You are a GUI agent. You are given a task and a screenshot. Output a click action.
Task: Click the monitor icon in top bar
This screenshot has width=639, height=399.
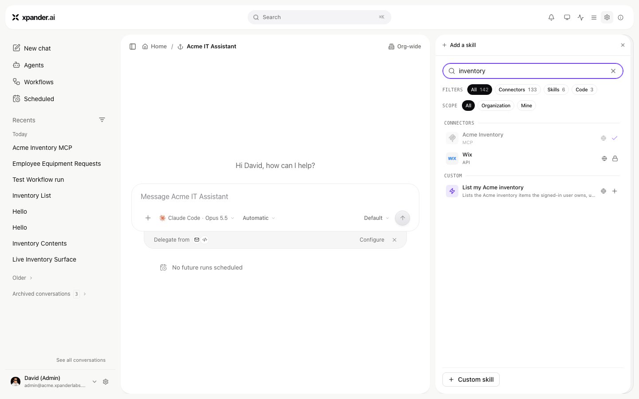pyautogui.click(x=567, y=17)
